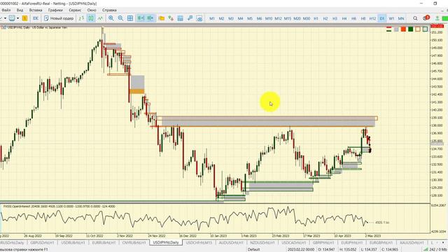Select the M15 timeframe

(x=288, y=18)
